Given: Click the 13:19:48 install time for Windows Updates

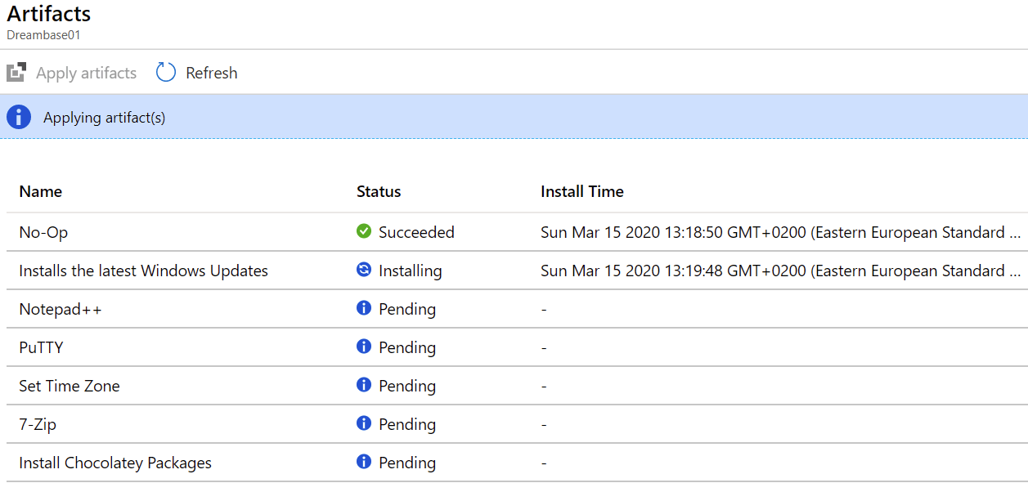Looking at the screenshot, I should pos(781,271).
